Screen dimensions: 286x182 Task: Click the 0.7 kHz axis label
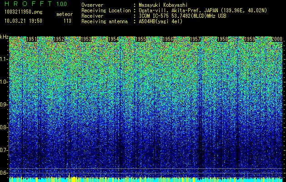click(x=4, y=150)
